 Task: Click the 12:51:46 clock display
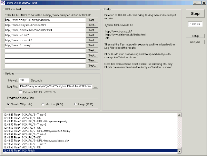pos(195,24)
